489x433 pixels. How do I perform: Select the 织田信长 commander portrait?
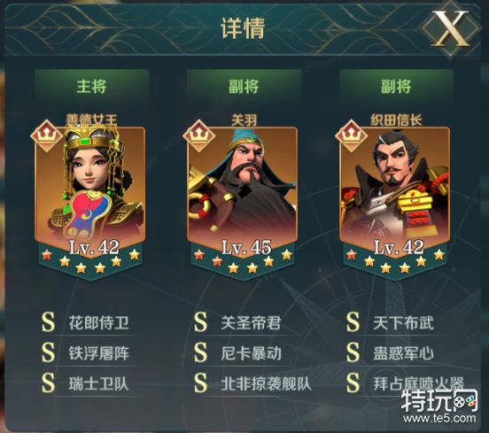pyautogui.click(x=394, y=185)
